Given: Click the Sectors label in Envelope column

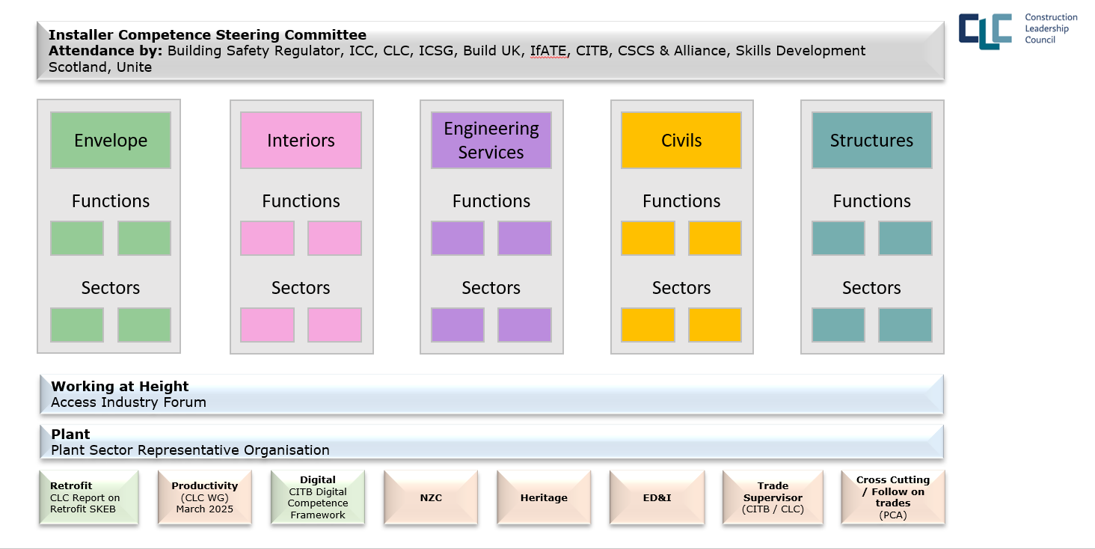Looking at the screenshot, I should click(x=111, y=288).
